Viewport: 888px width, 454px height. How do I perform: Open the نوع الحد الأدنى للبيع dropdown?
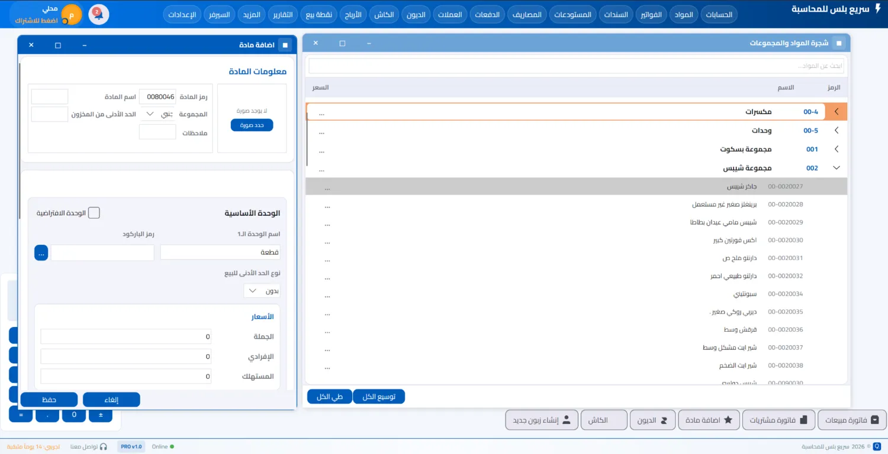pos(262,291)
